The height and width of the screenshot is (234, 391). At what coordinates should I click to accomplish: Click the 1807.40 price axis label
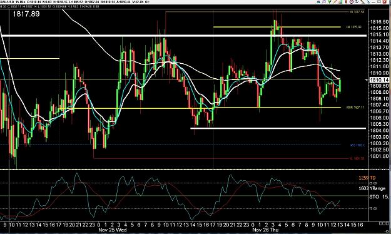pos(379,105)
